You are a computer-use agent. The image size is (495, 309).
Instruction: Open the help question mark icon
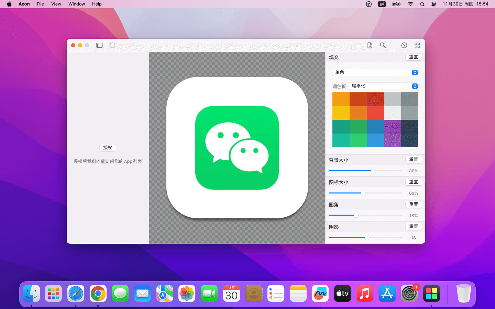(x=404, y=45)
